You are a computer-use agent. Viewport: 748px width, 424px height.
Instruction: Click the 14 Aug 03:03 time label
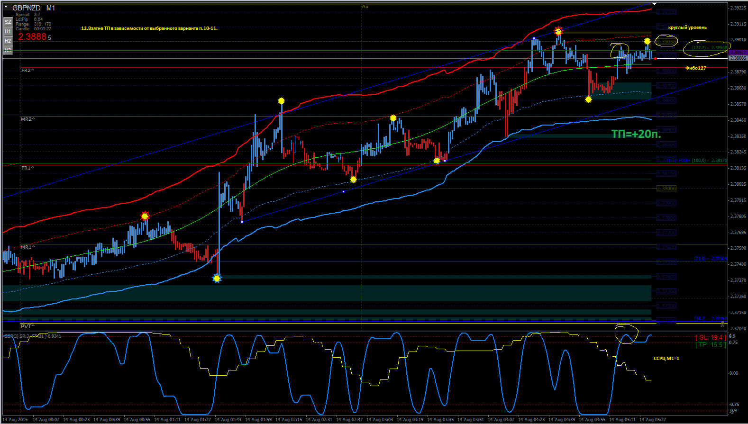(x=380, y=420)
